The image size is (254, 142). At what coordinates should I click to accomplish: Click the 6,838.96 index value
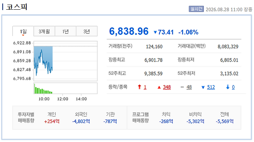click(129, 31)
